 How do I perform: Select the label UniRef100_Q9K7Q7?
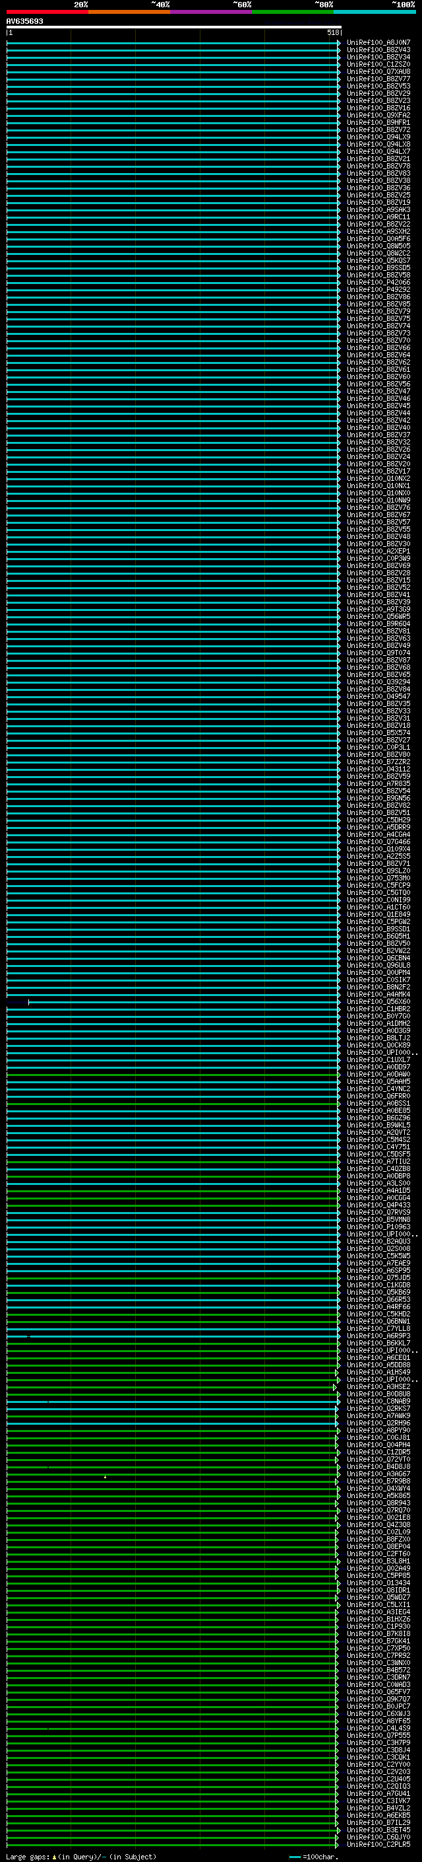(378, 1700)
